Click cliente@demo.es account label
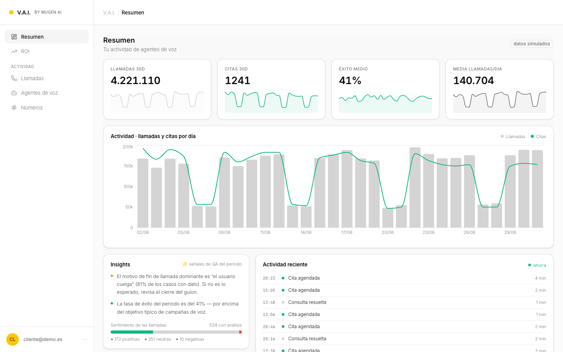The image size is (563, 352). [43, 339]
